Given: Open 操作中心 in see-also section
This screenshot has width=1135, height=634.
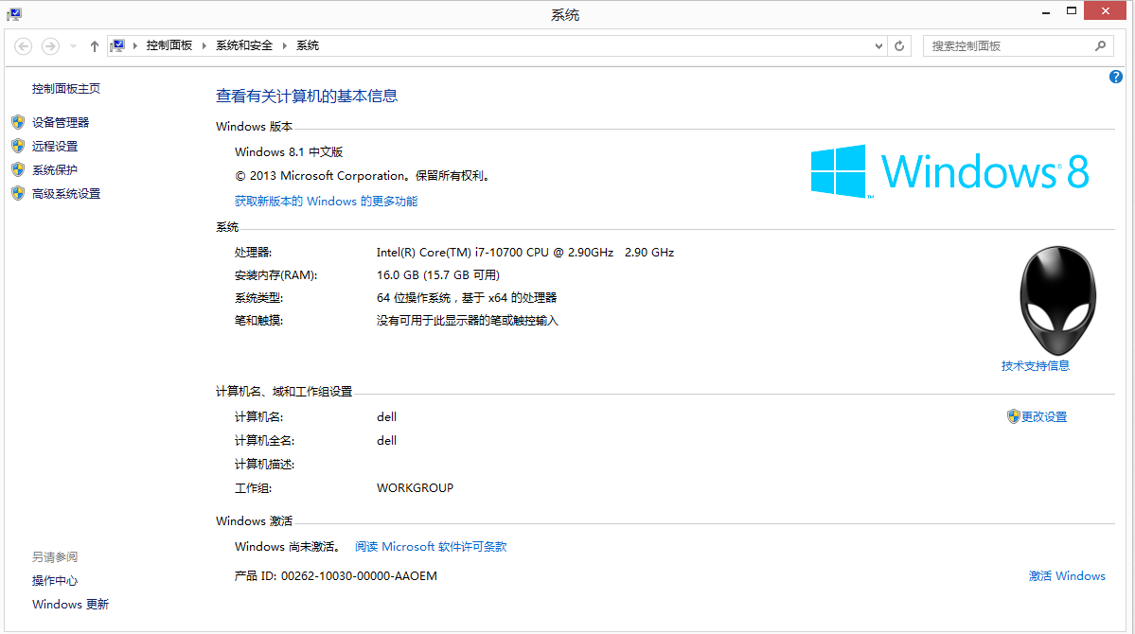Looking at the screenshot, I should (x=54, y=580).
